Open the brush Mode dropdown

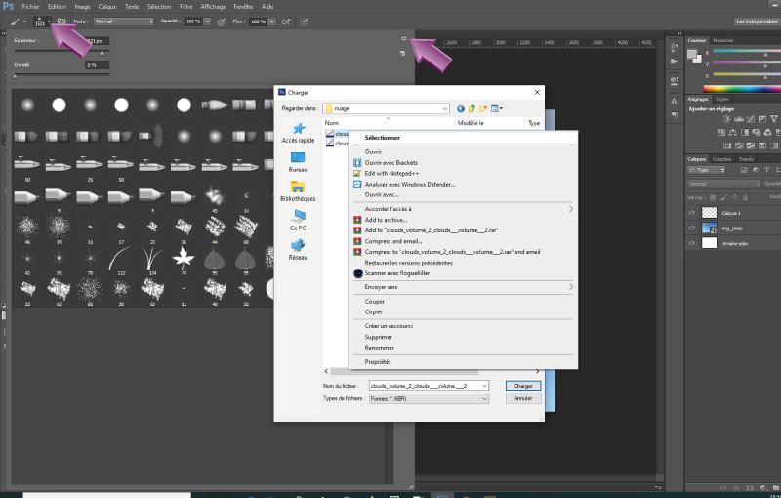point(122,21)
